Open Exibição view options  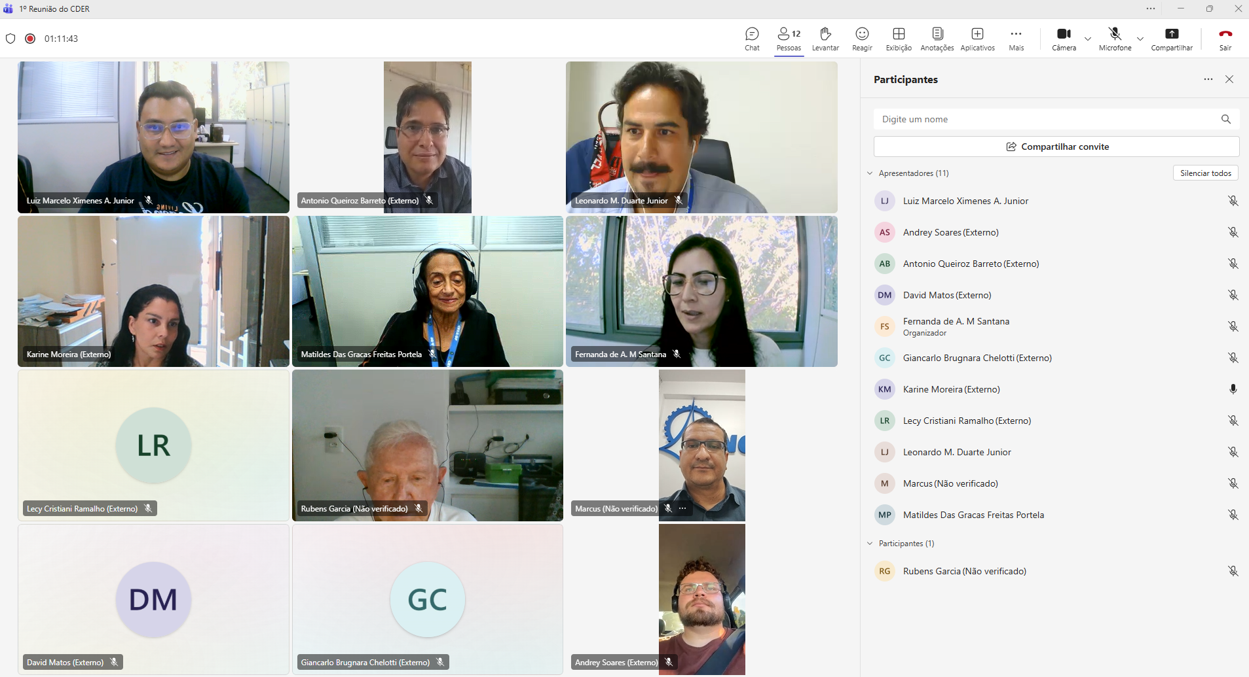tap(899, 38)
